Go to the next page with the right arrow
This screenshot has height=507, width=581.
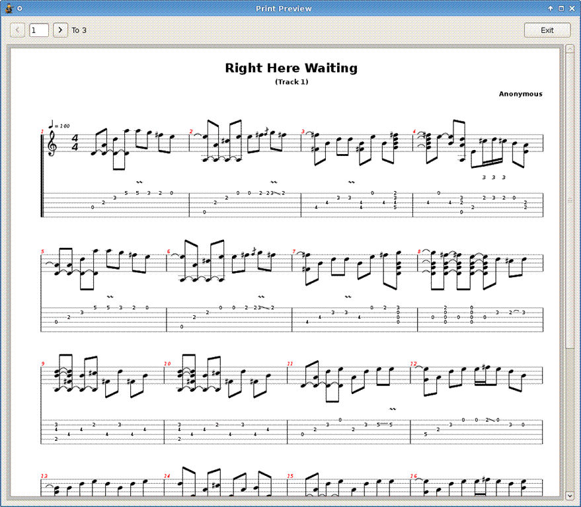point(60,30)
